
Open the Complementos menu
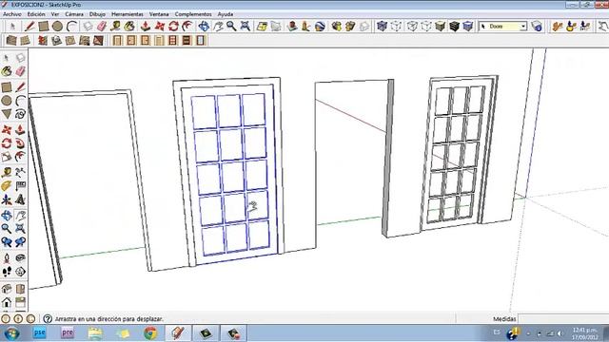pos(193,14)
